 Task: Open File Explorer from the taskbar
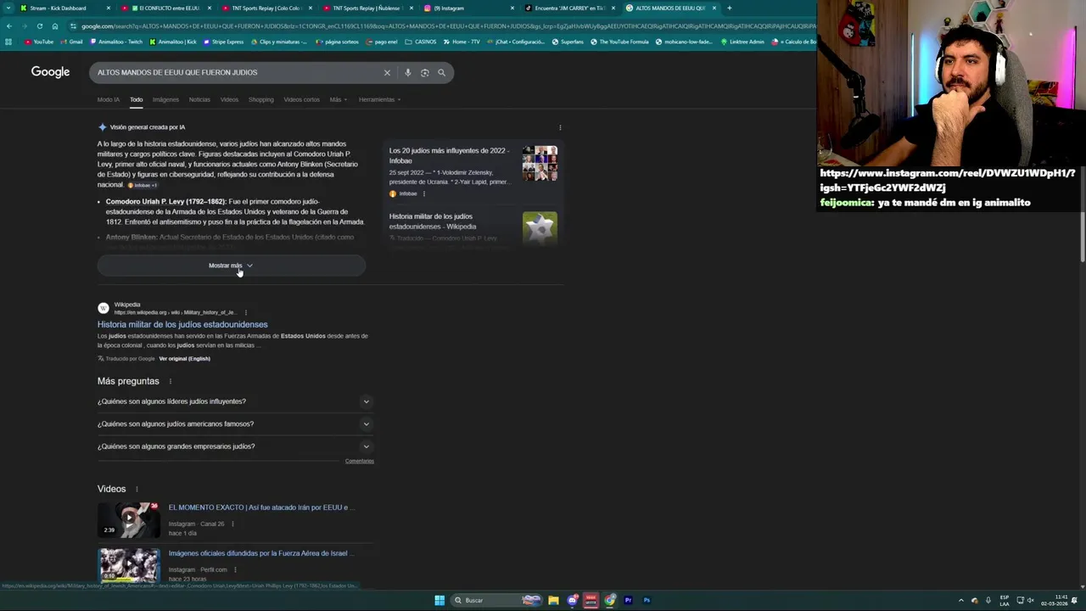click(x=553, y=601)
